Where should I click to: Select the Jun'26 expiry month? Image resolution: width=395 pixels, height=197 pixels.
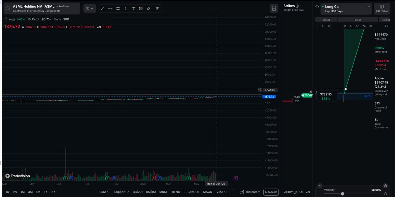326,20
